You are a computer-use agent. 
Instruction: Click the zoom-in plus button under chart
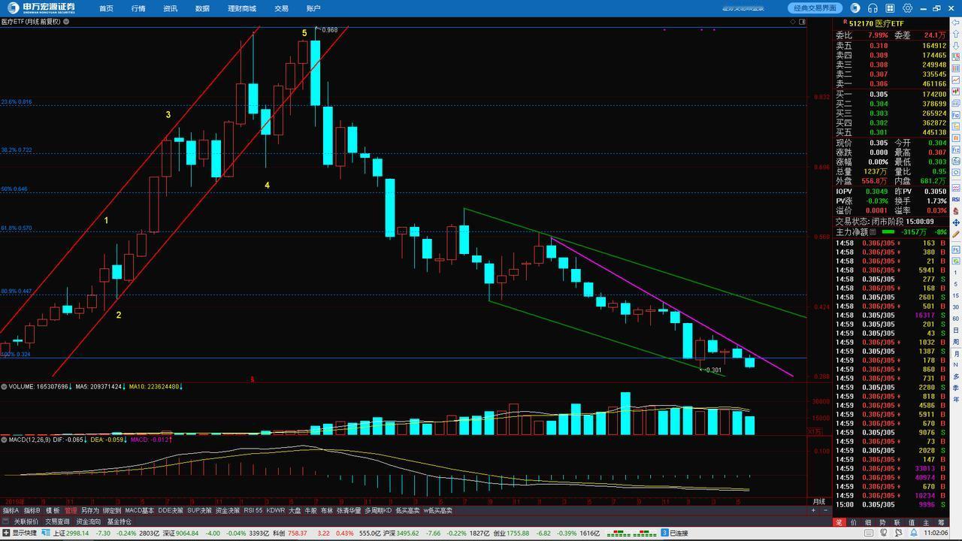(x=813, y=510)
